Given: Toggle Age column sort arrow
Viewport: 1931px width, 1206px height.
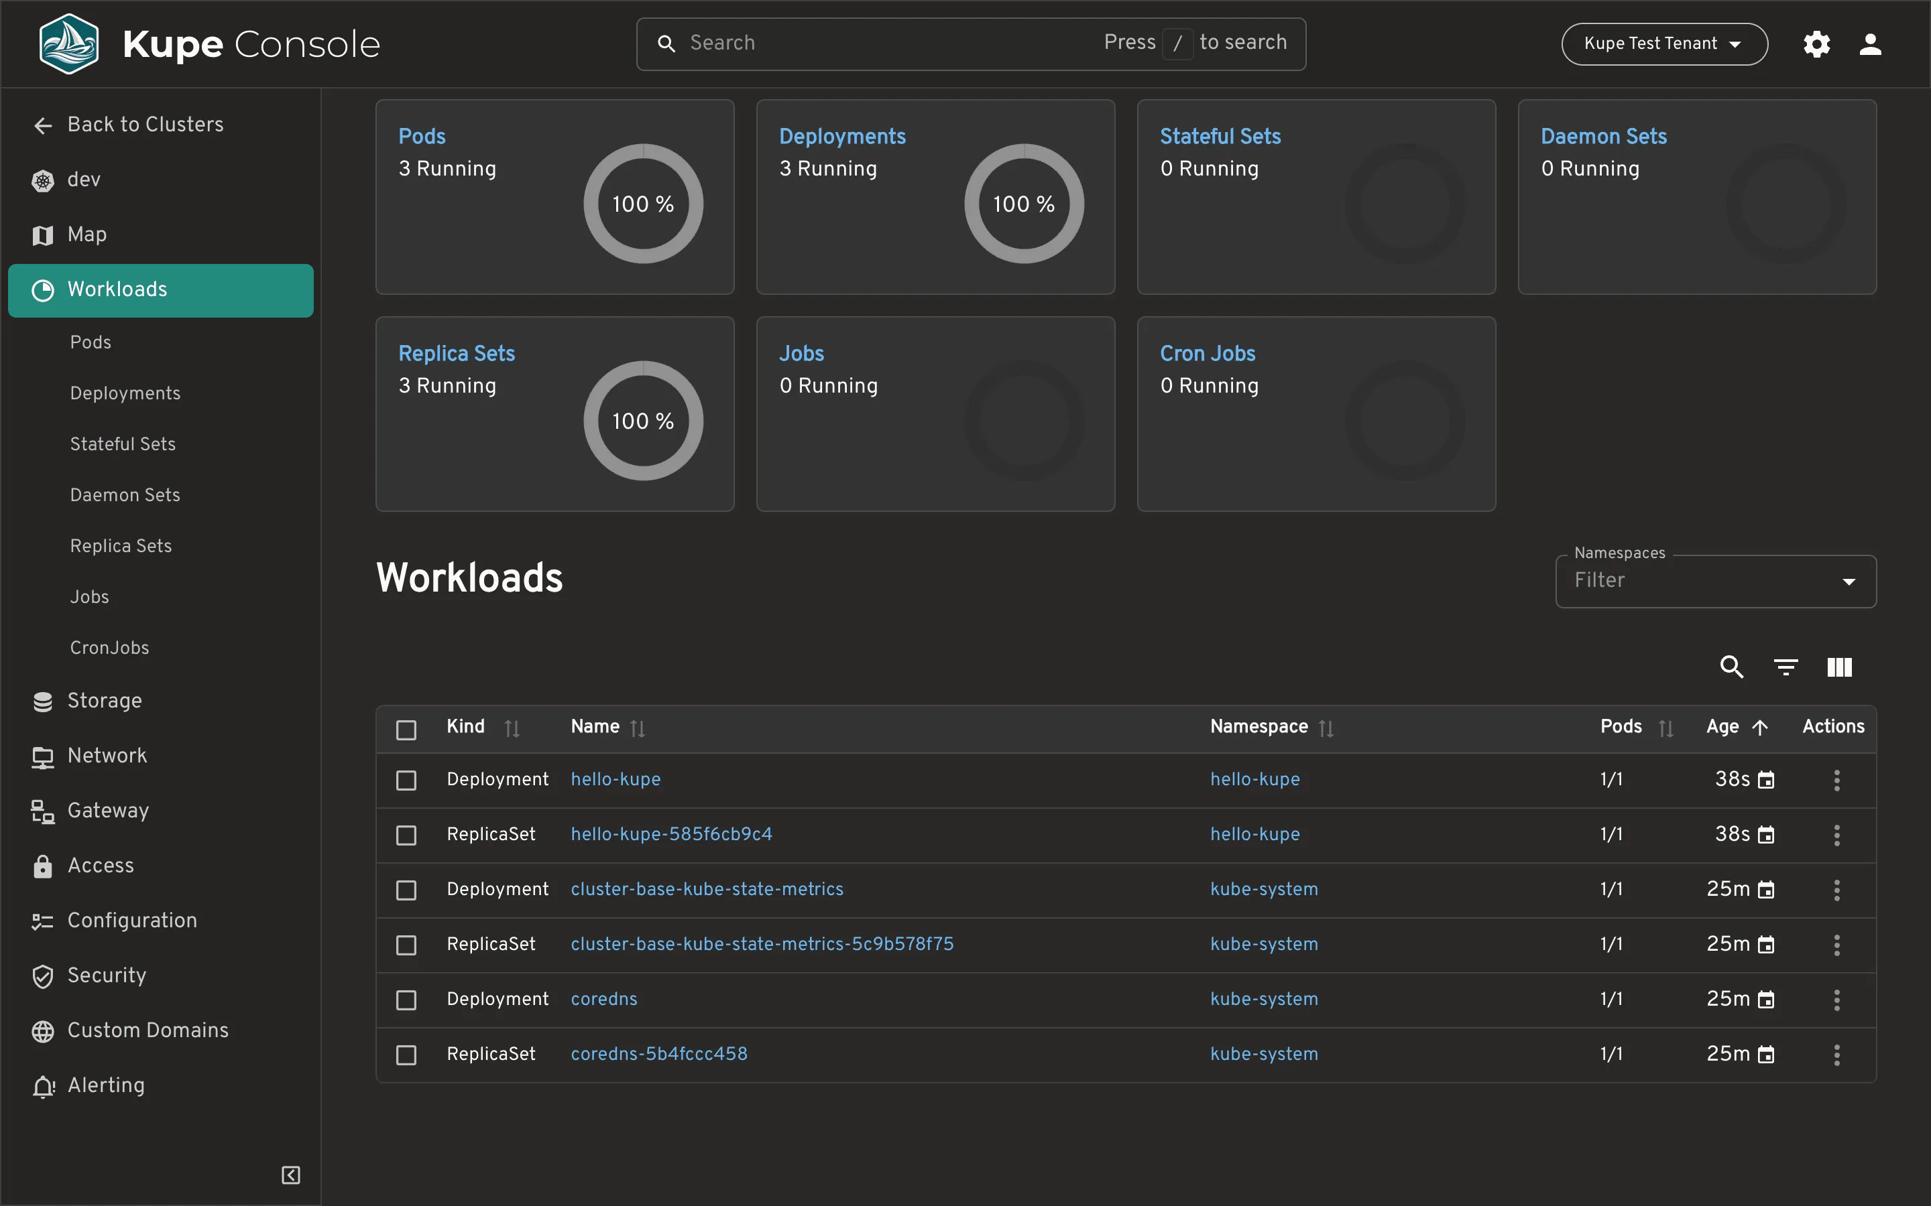Looking at the screenshot, I should point(1760,728).
